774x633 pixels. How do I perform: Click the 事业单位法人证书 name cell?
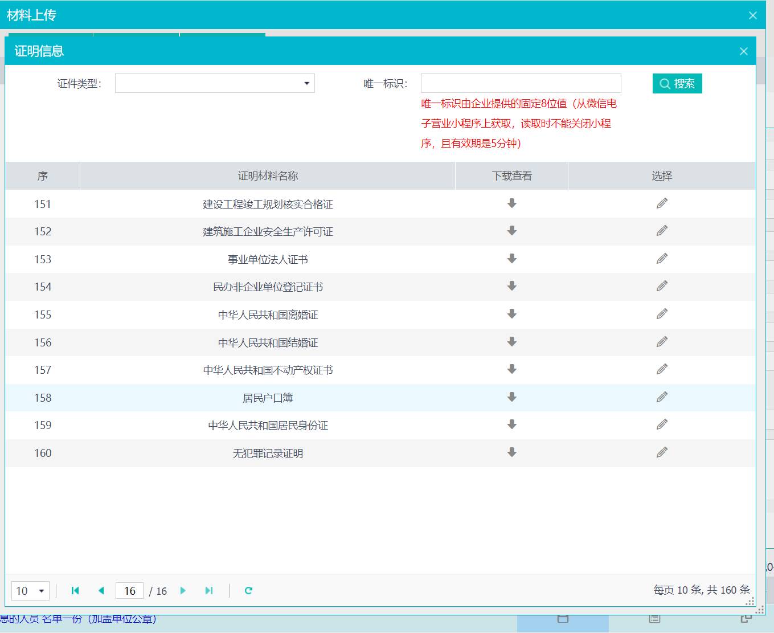(x=268, y=259)
